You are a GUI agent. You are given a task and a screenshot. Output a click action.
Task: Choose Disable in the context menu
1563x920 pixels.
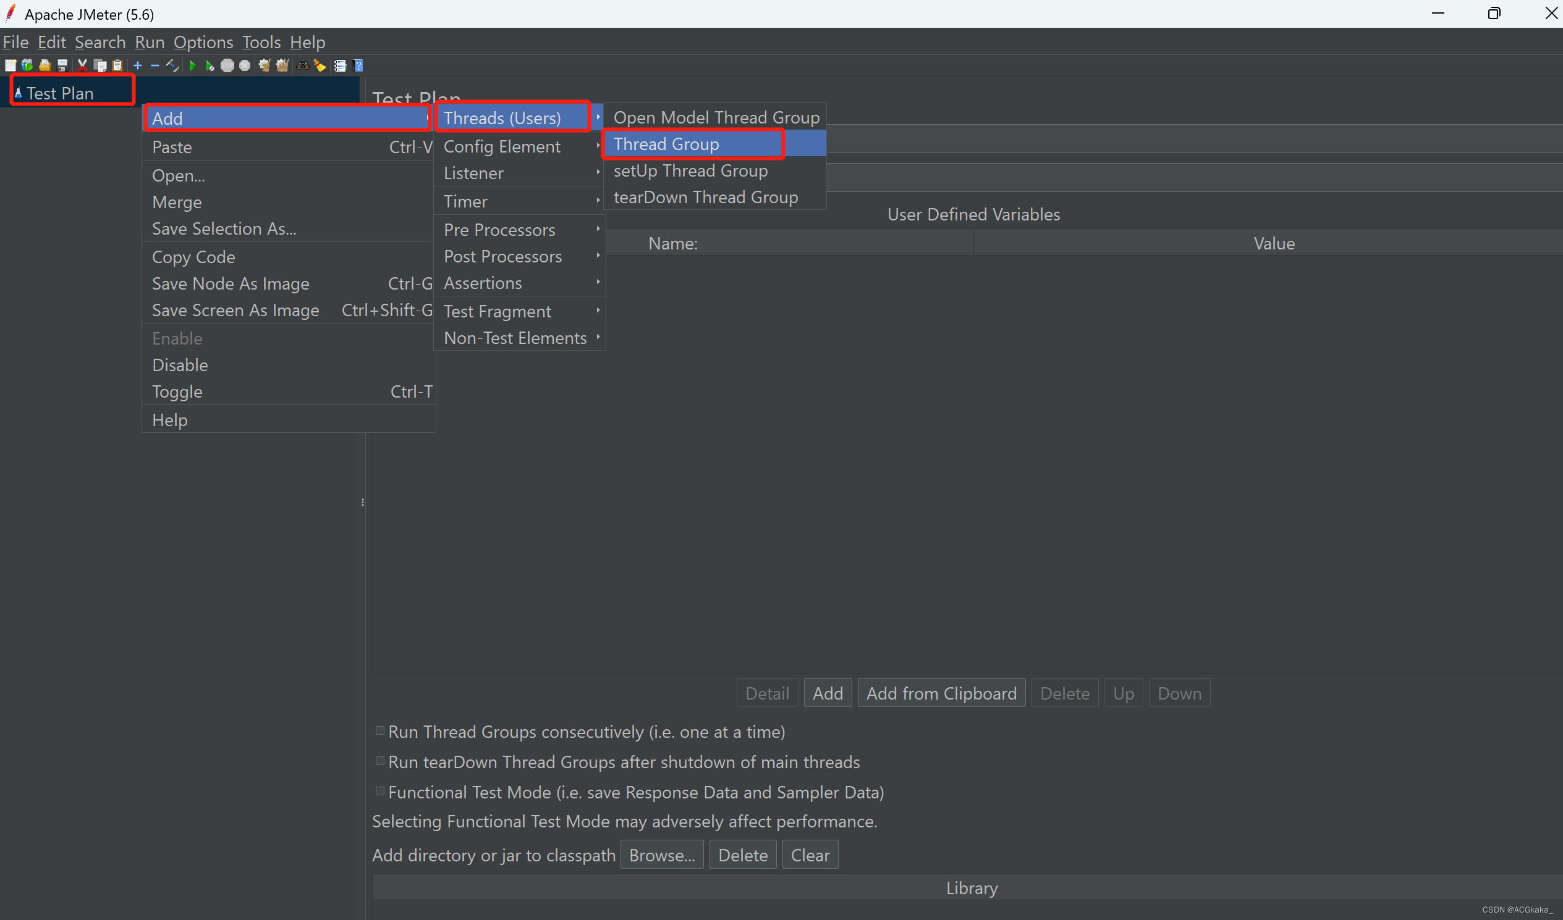(289, 365)
